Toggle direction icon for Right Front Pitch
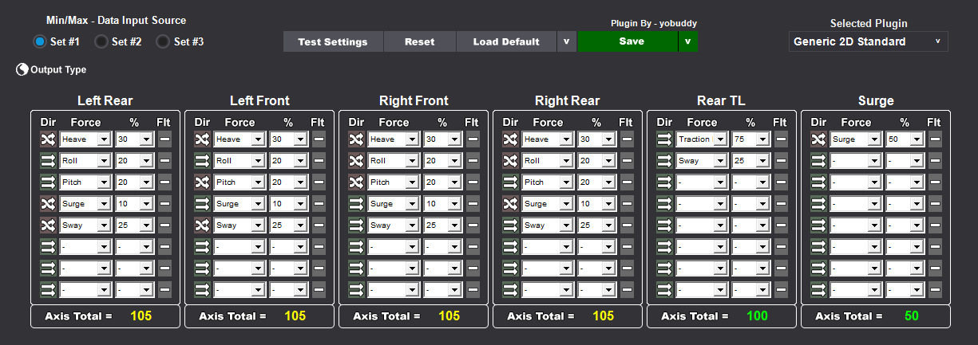Image resolution: width=978 pixels, height=345 pixels. click(356, 182)
